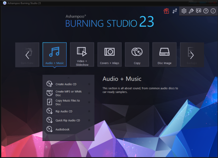Choose Create MP3 or WMA Disc

click(68, 93)
